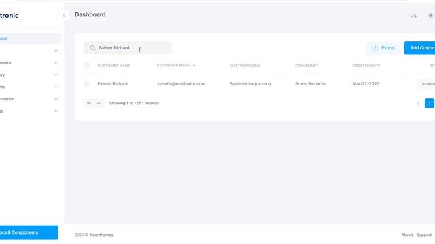Screen dimensions: 435x244
Task: Click the Add Customer button
Action: pos(420,48)
